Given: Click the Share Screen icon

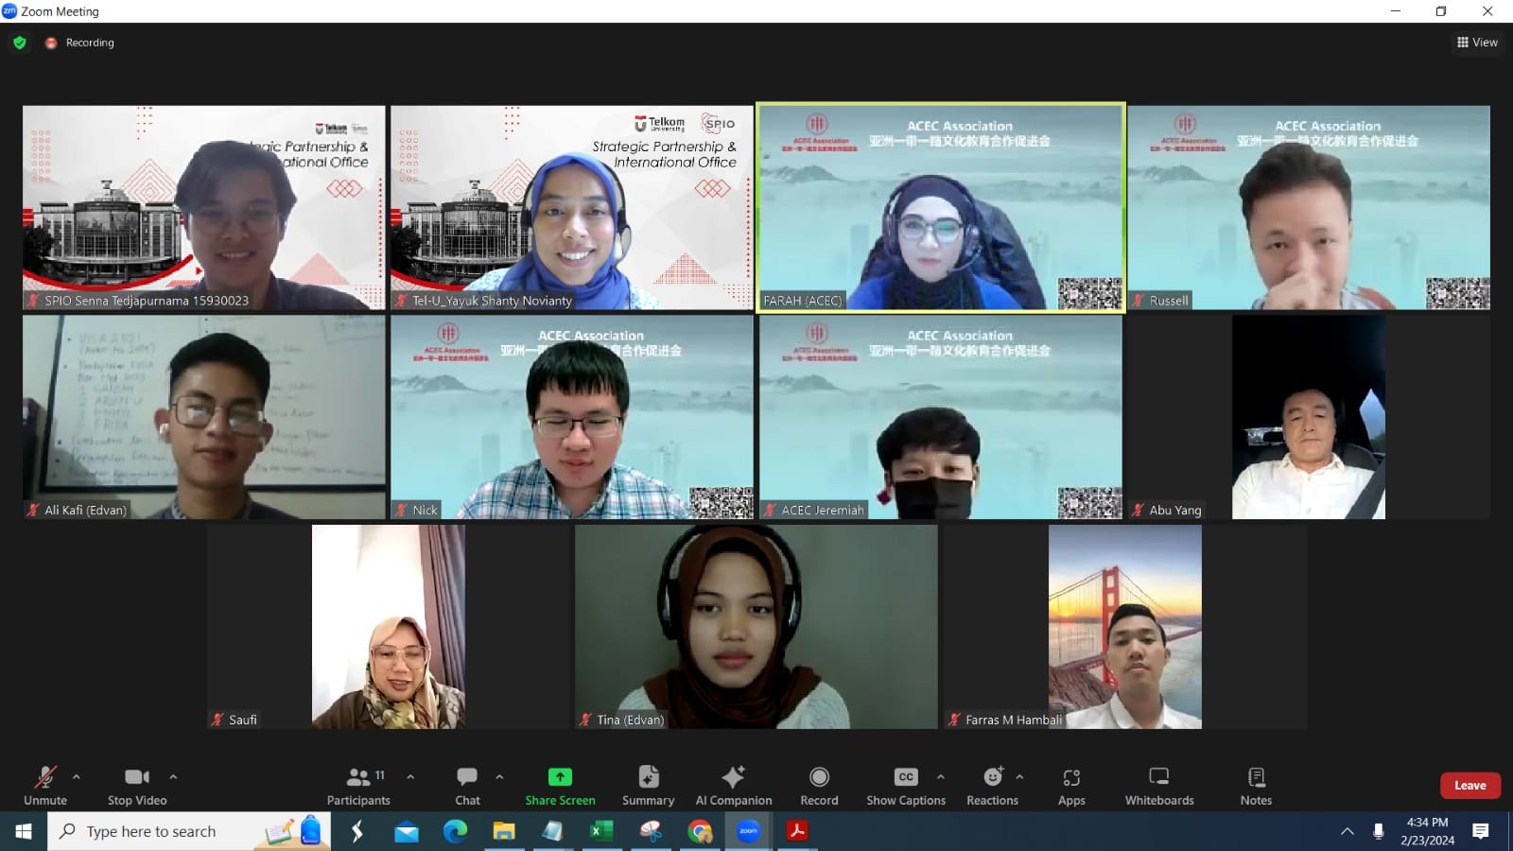Looking at the screenshot, I should coord(560,777).
